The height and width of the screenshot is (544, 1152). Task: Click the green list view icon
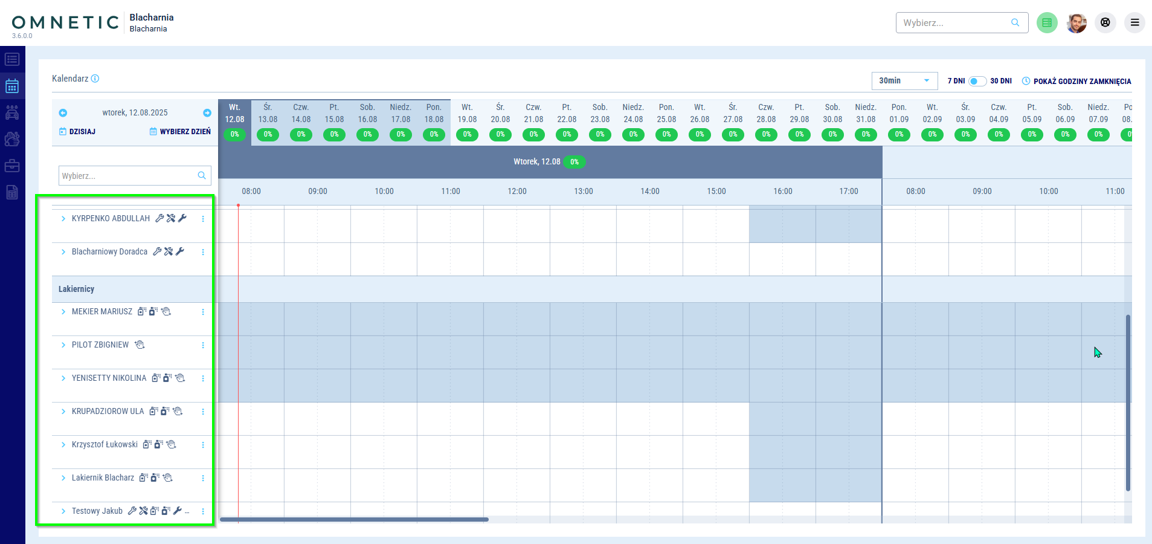[x=1047, y=23]
